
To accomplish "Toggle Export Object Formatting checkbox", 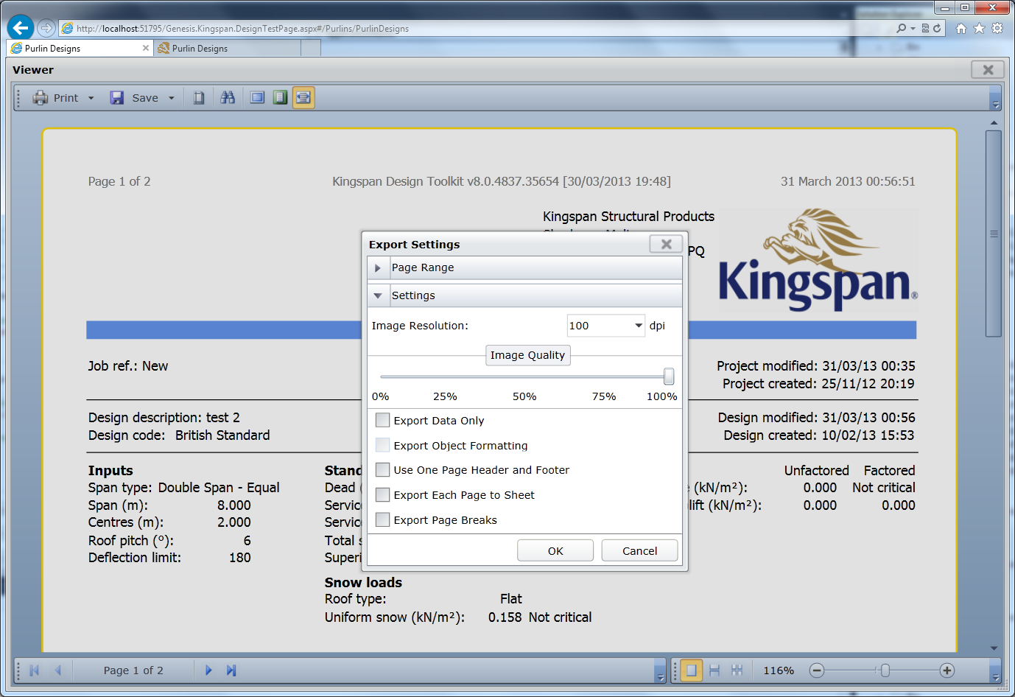I will [382, 445].
